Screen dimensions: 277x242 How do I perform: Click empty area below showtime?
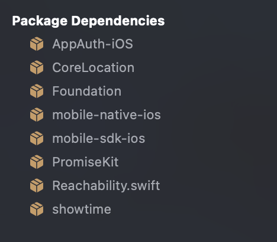click(x=138, y=230)
